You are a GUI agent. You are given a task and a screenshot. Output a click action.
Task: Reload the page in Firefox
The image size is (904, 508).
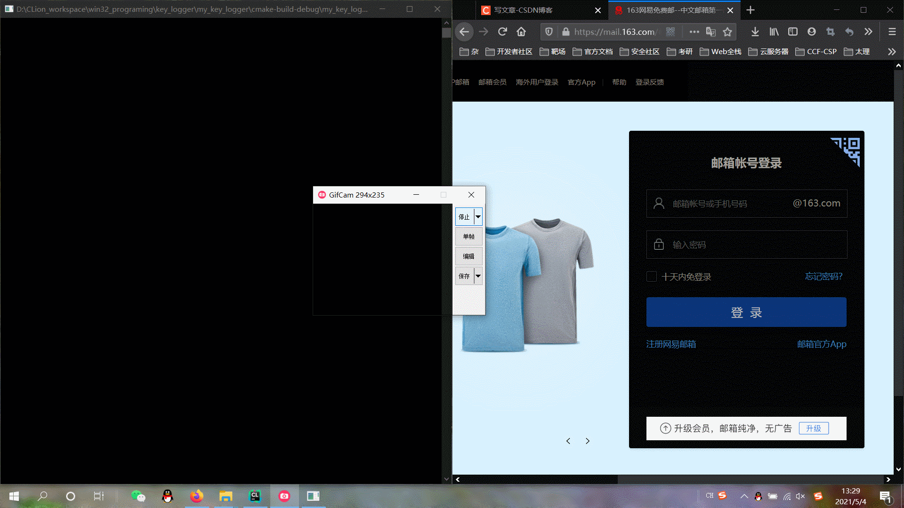(502, 32)
